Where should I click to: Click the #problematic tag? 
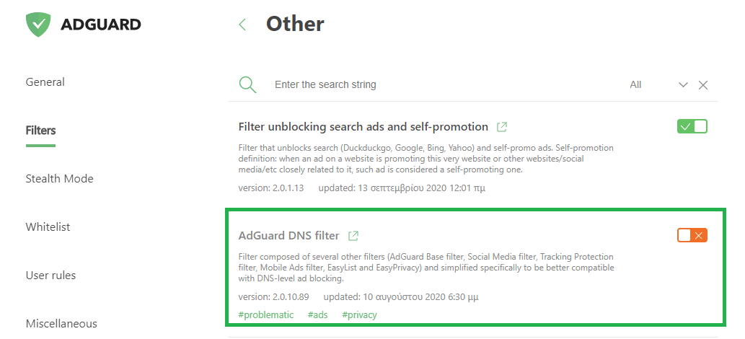click(266, 314)
